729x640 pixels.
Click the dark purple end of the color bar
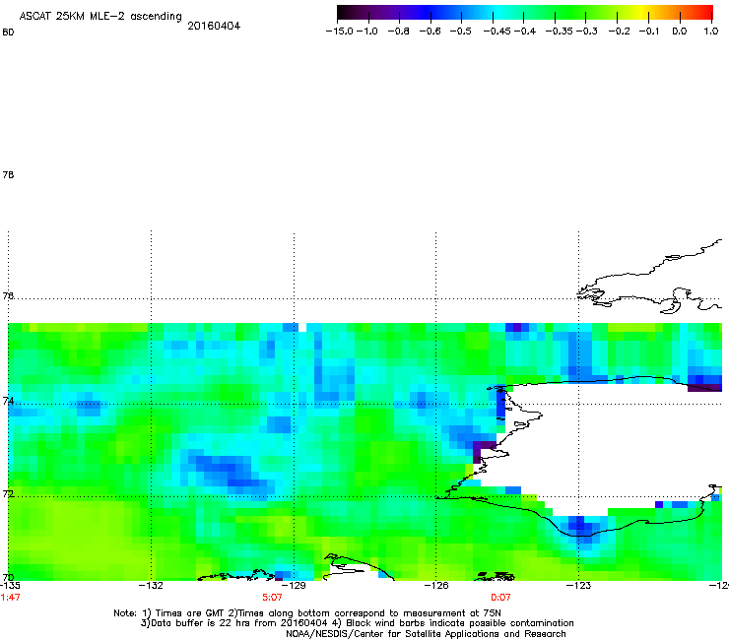(x=347, y=13)
